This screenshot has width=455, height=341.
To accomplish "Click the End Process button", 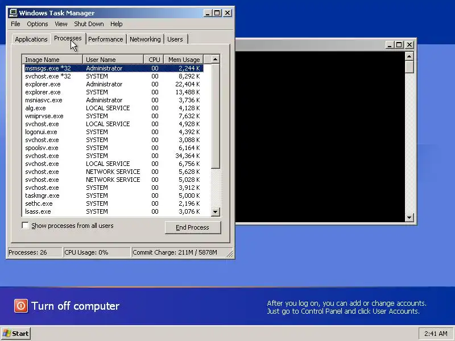I will (193, 227).
